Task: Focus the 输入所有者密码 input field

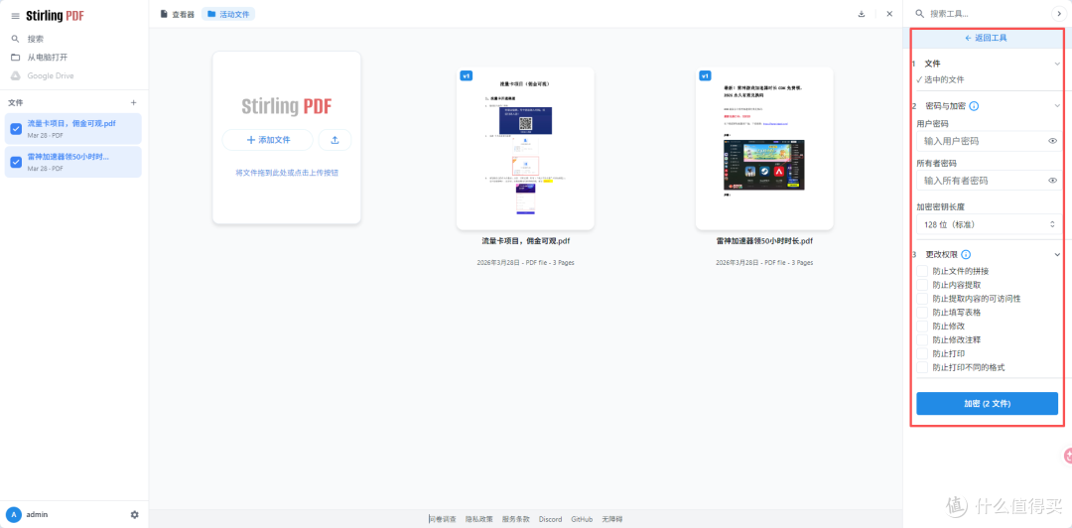Action: coord(990,181)
